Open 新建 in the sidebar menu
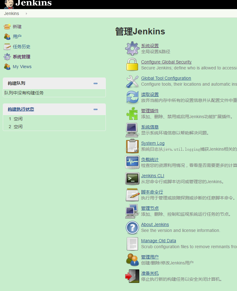Screen dimensions: 237x291 click(x=17, y=27)
